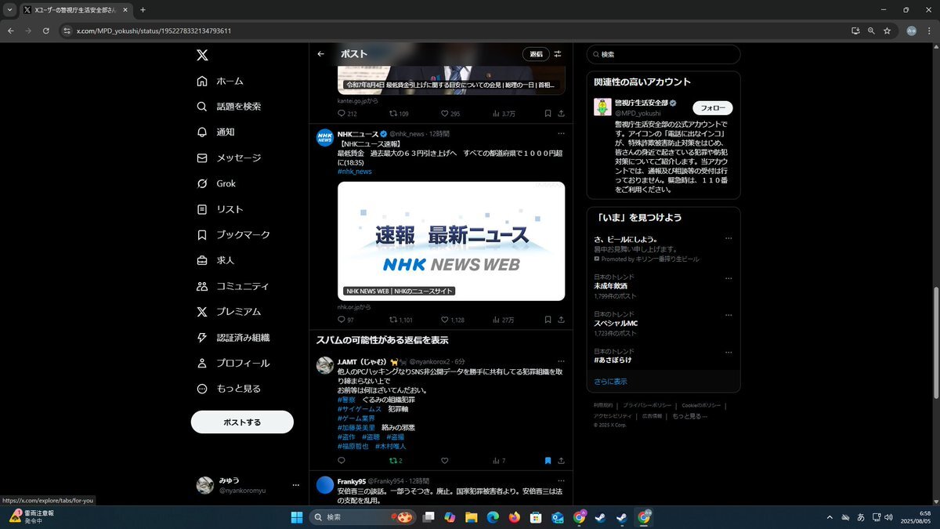Open reply filter settings icon
940x529 pixels.
click(x=558, y=54)
